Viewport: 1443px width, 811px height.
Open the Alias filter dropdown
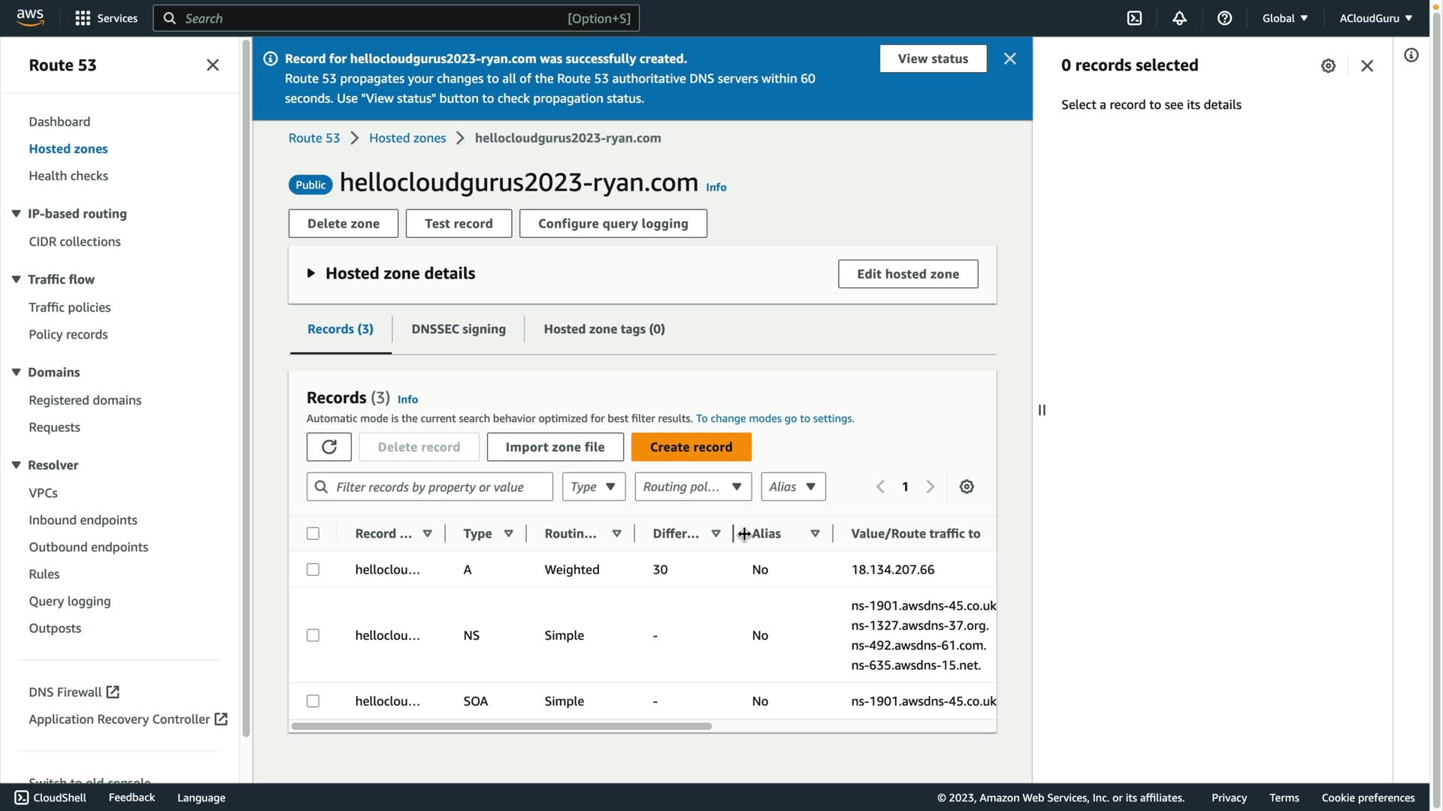(x=792, y=487)
